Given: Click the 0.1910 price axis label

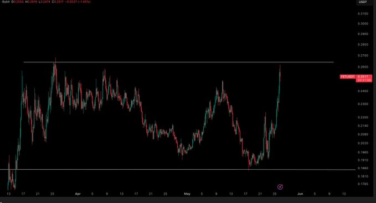Looking at the screenshot, I should click(x=363, y=160).
